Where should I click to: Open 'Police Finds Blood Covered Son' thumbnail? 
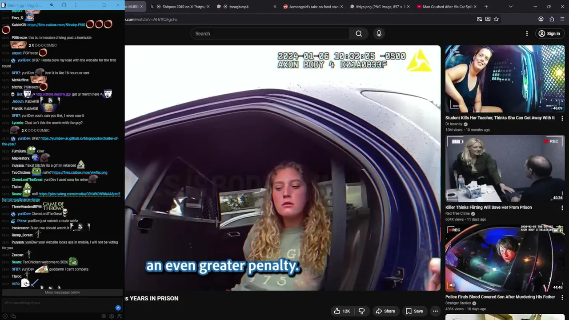(505, 258)
